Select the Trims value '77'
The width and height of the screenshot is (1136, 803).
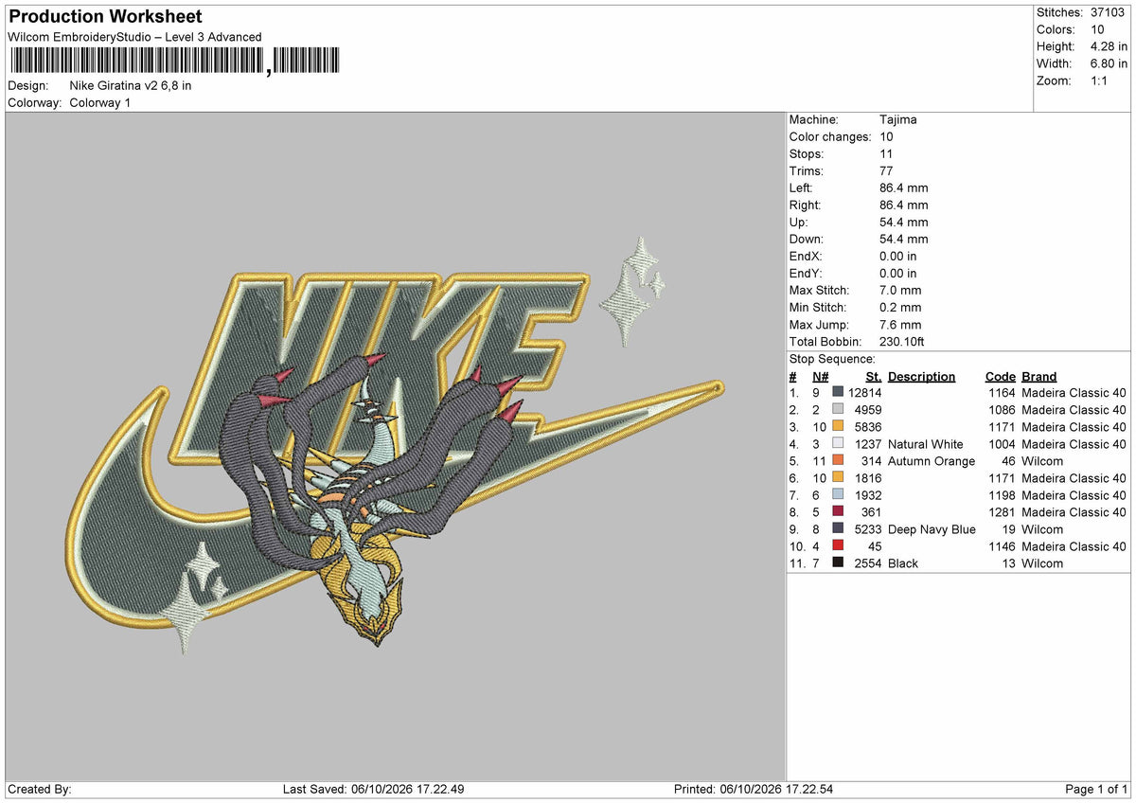[x=886, y=170]
